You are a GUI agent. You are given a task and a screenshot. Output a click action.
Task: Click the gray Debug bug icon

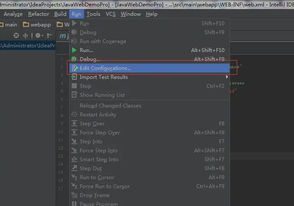pos(74,32)
